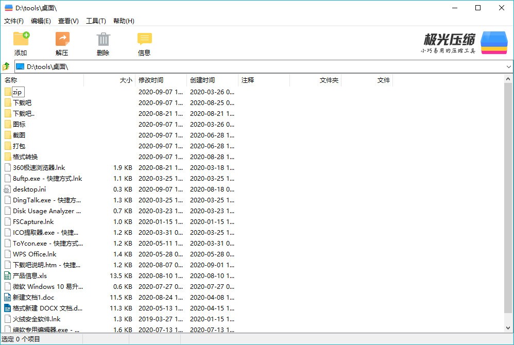Click the 文件夹 column header

315,80
